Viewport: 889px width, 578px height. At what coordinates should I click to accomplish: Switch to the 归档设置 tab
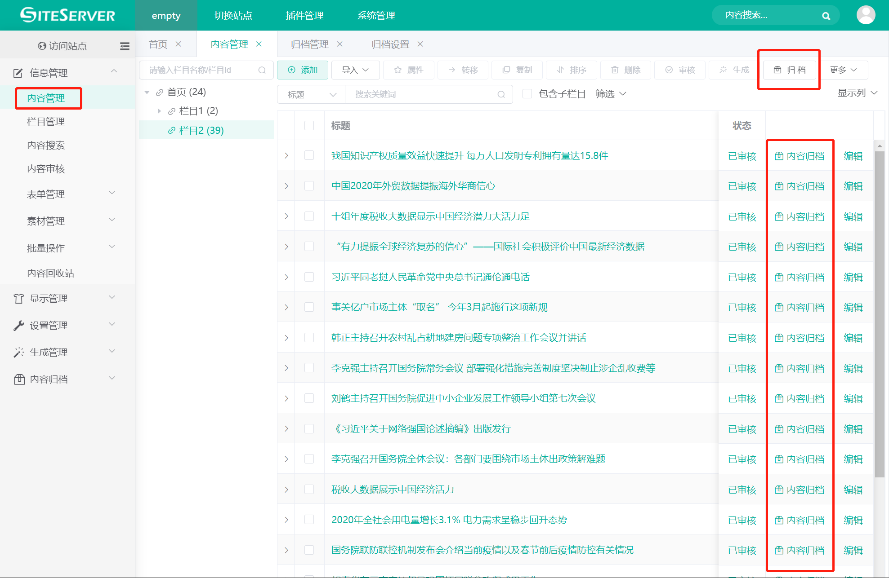(390, 44)
